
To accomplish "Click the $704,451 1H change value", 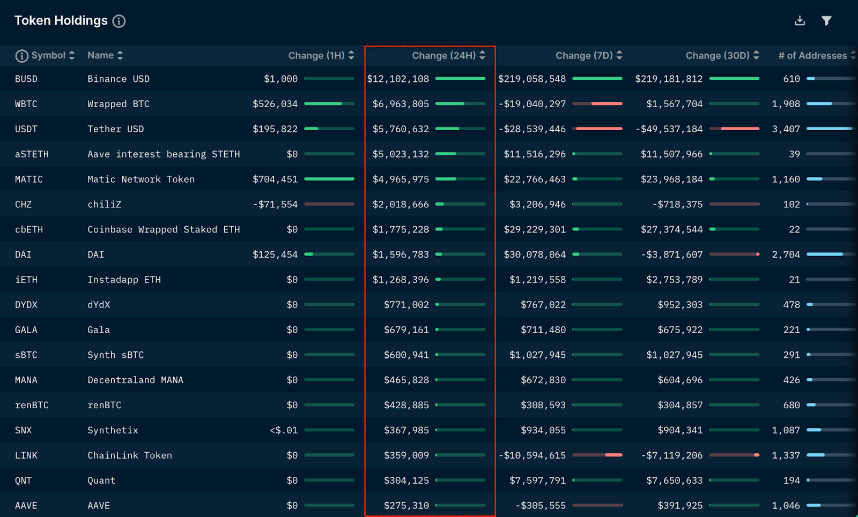I will pyautogui.click(x=275, y=179).
